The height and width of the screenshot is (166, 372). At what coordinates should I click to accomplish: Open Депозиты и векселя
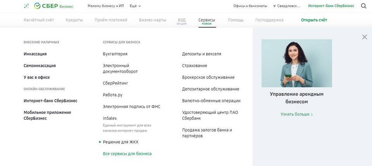[201, 54]
